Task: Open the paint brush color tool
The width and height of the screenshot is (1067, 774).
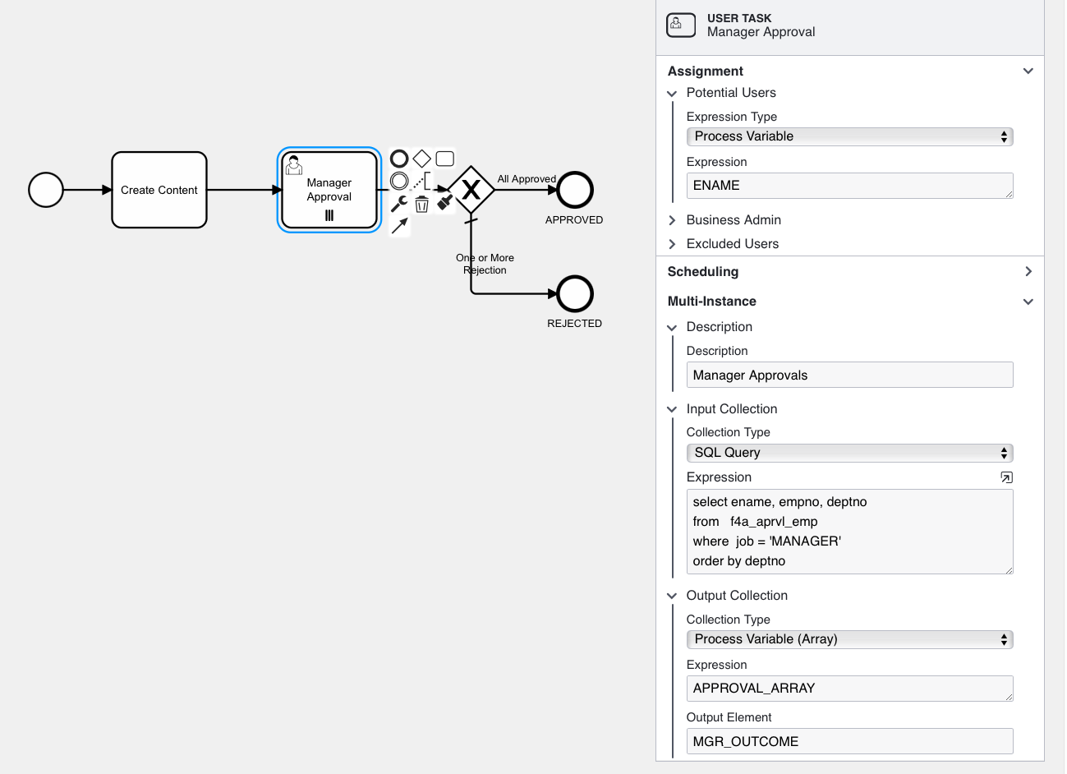Action: click(x=445, y=202)
